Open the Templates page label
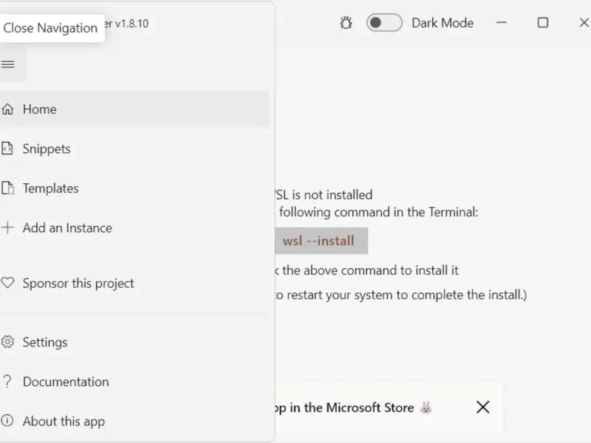The height and width of the screenshot is (443, 591). pos(50,188)
